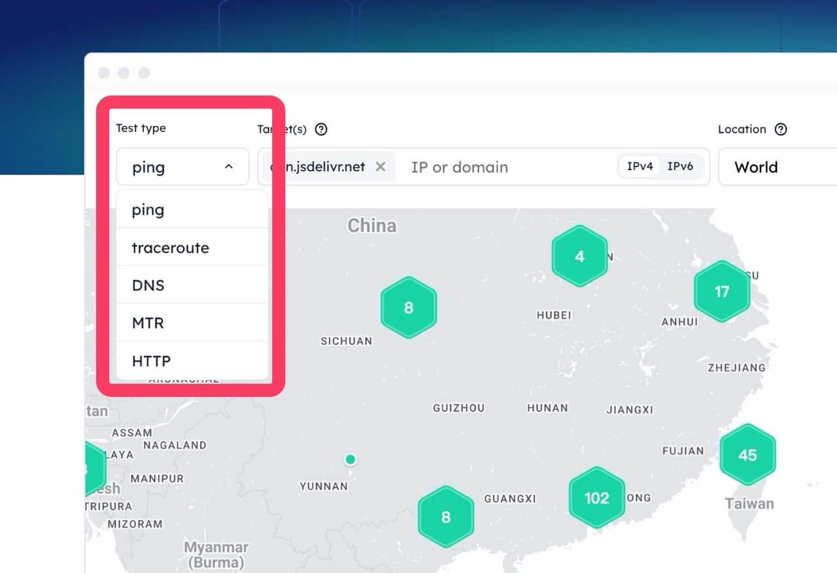837x573 pixels.
Task: Click the 102 probe cluster marker
Action: [596, 498]
